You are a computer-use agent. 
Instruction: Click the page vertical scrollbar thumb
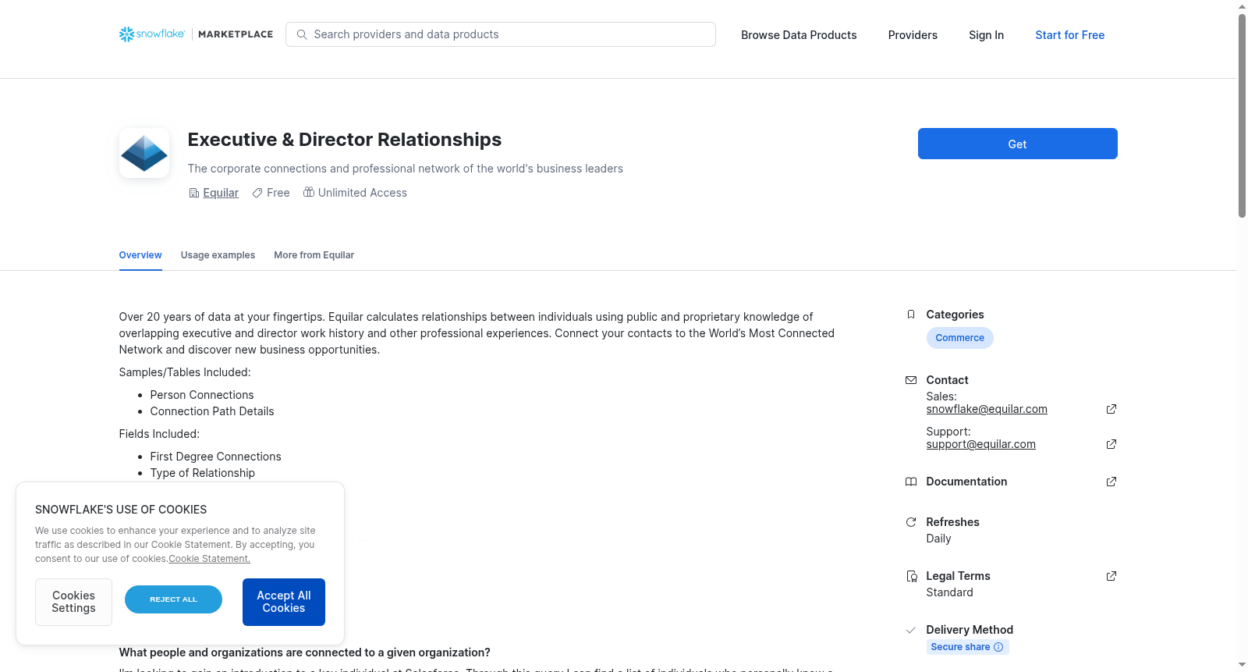pos(1242,116)
